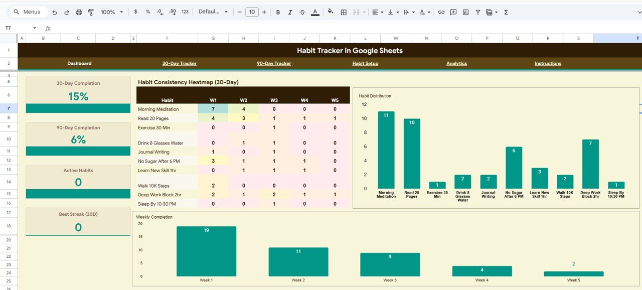This screenshot has height=290, width=642.
Task: Apply currency format with the dollar icon
Action: tap(135, 12)
